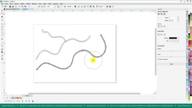The height and width of the screenshot is (108, 192).
Task: Choose the To center contour alignment icon
Action: 159,14
